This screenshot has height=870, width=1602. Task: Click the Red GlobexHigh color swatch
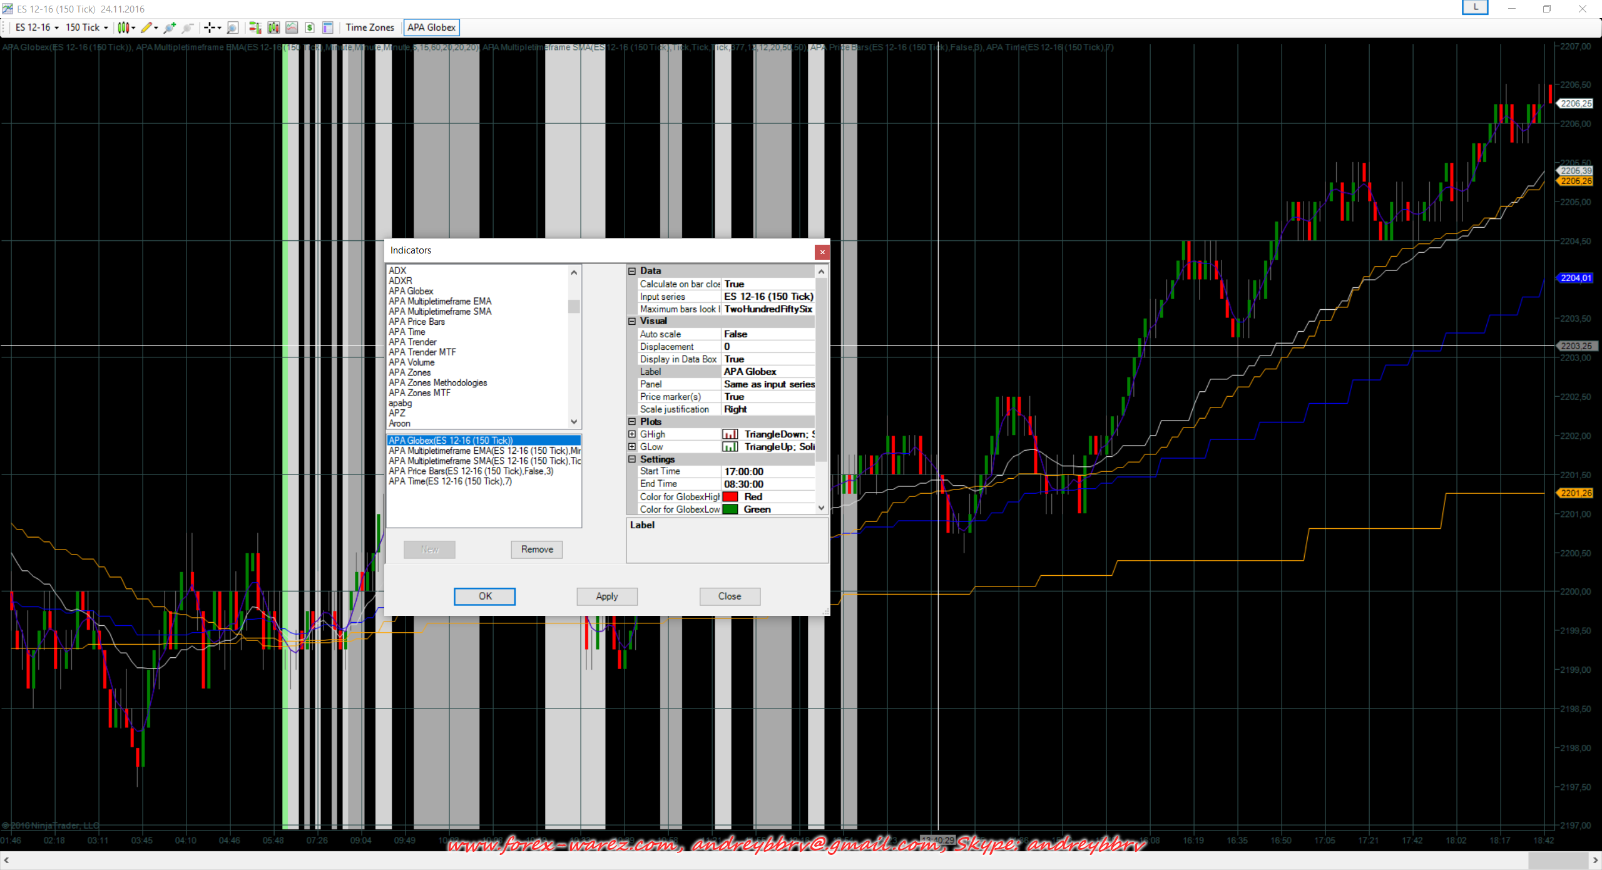coord(730,497)
